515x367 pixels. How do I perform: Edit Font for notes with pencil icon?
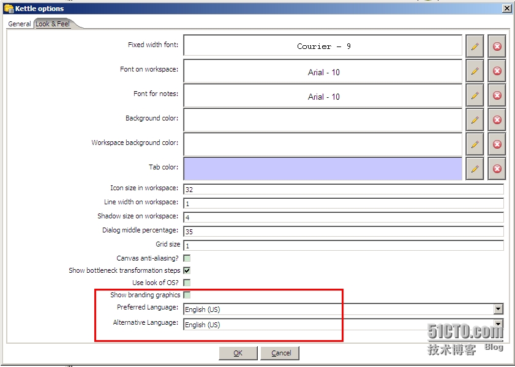tap(475, 95)
